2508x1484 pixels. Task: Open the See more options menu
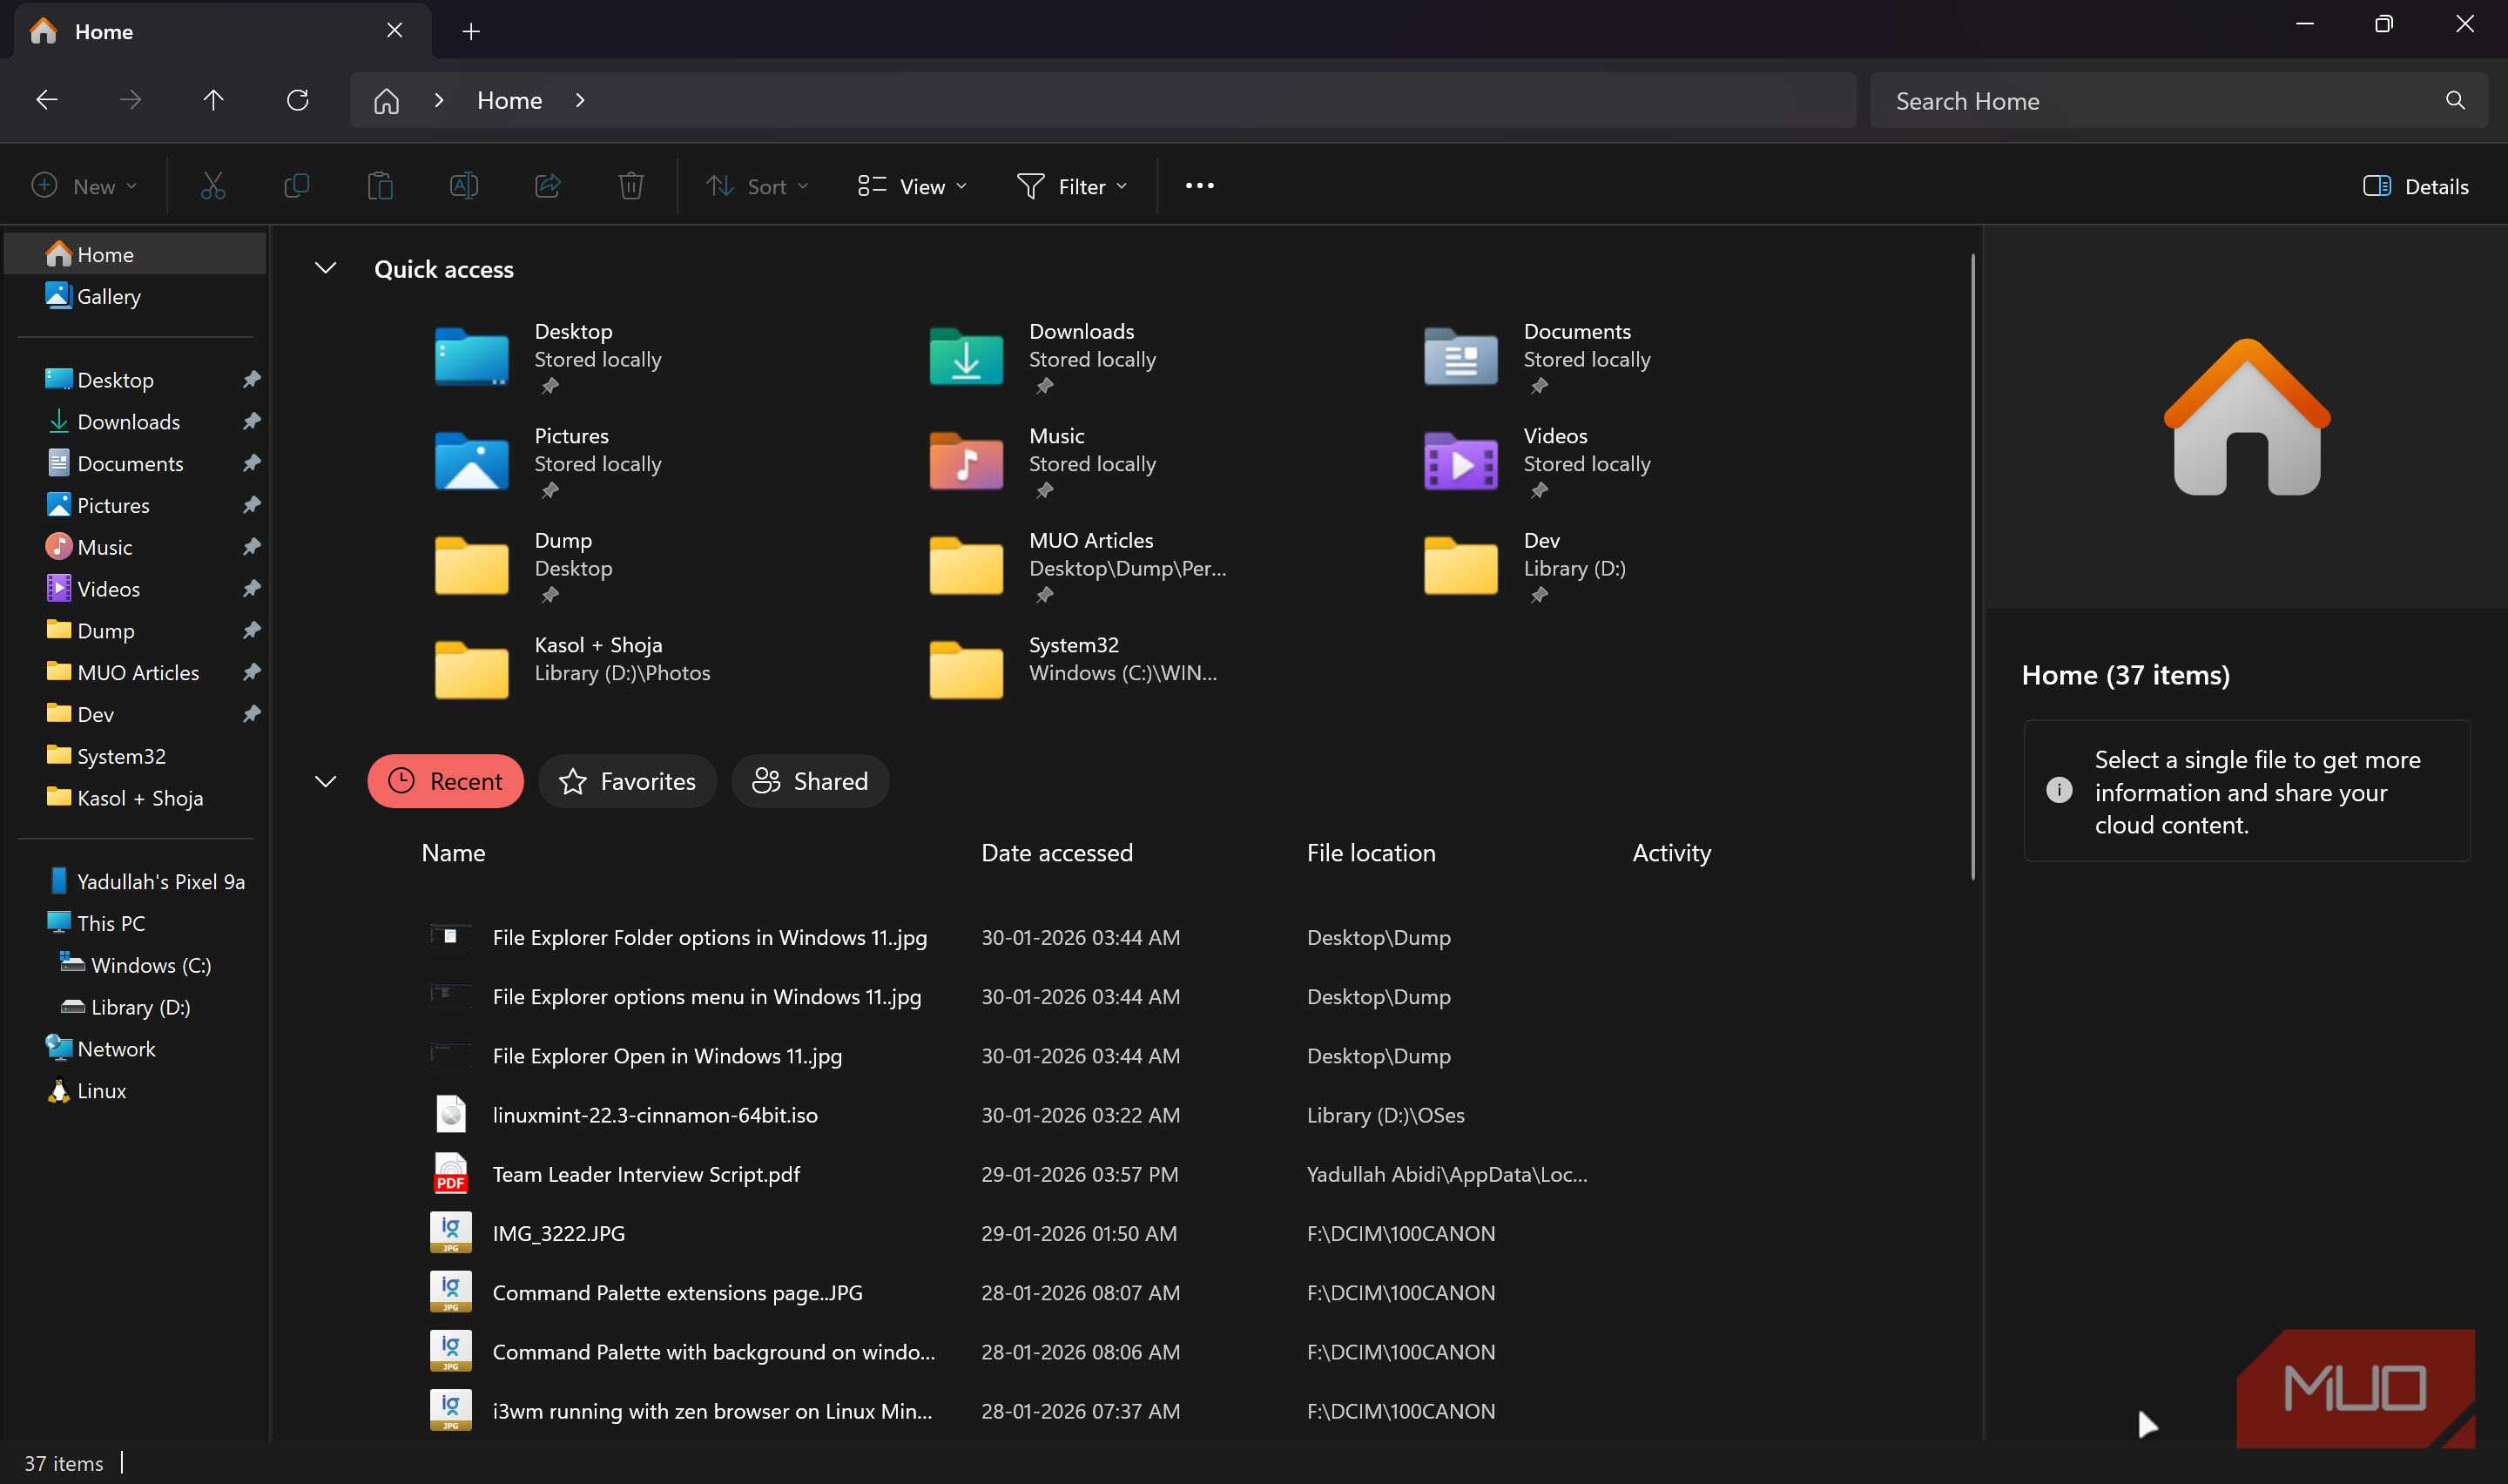tap(1197, 185)
